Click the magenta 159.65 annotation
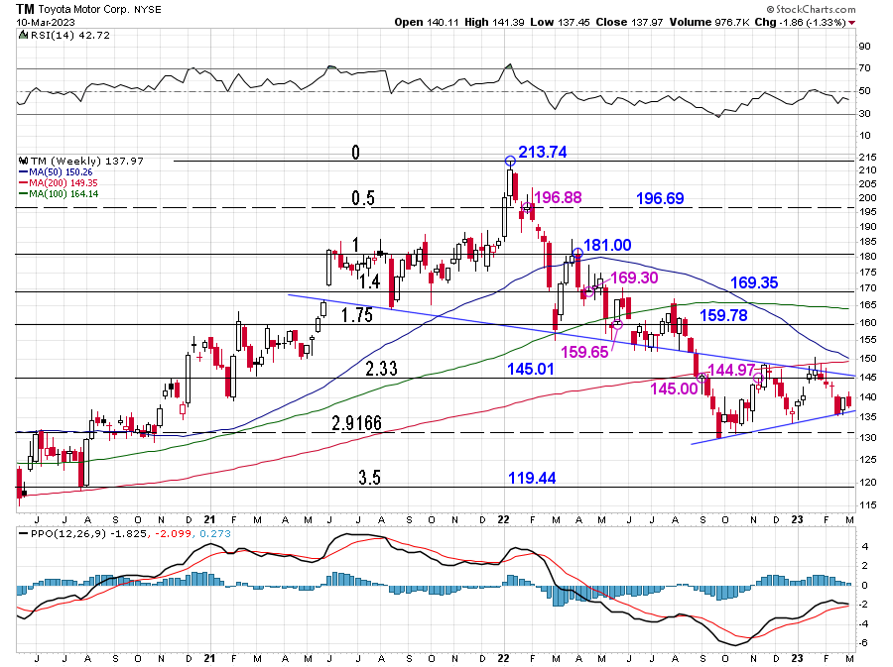Screen dimensions: 893x667 pos(584,352)
